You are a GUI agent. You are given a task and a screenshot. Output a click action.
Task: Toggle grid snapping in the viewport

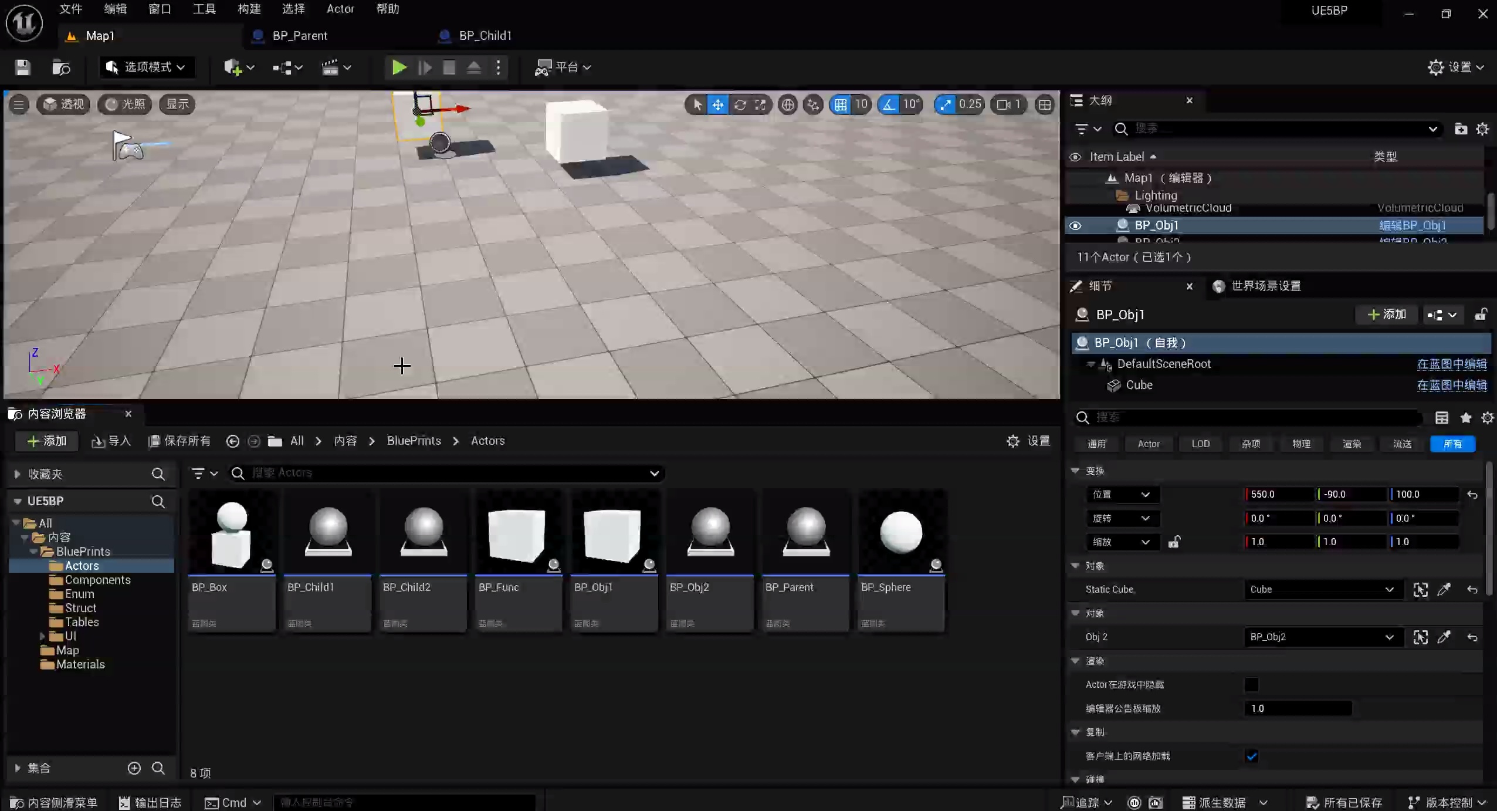pos(840,104)
